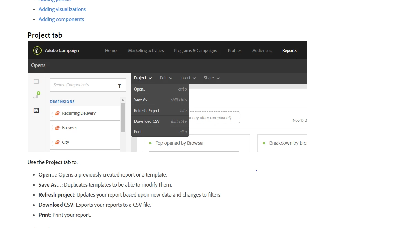Click the dimensions list scroll up arrow
The width and height of the screenshot is (414, 228).
coord(123,100)
